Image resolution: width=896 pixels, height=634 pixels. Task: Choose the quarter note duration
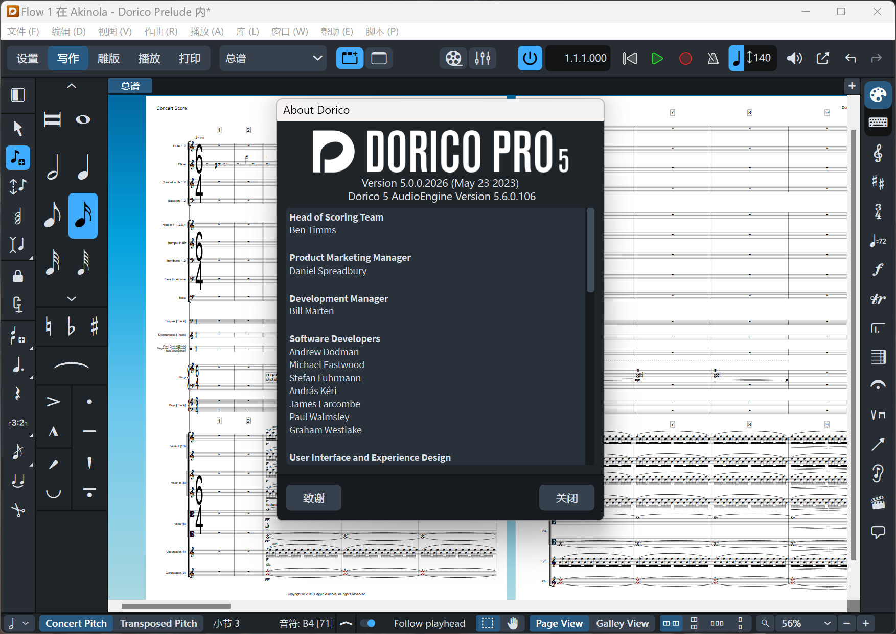[83, 167]
